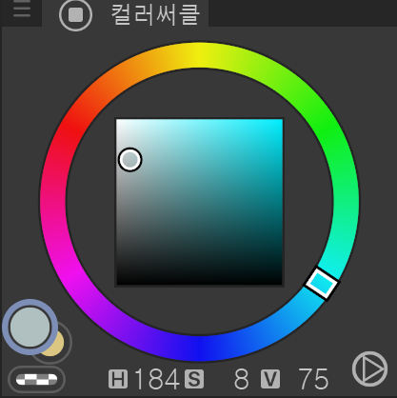This screenshot has height=398, width=397.
Task: Toggle the V value mode label
Action: click(x=270, y=379)
